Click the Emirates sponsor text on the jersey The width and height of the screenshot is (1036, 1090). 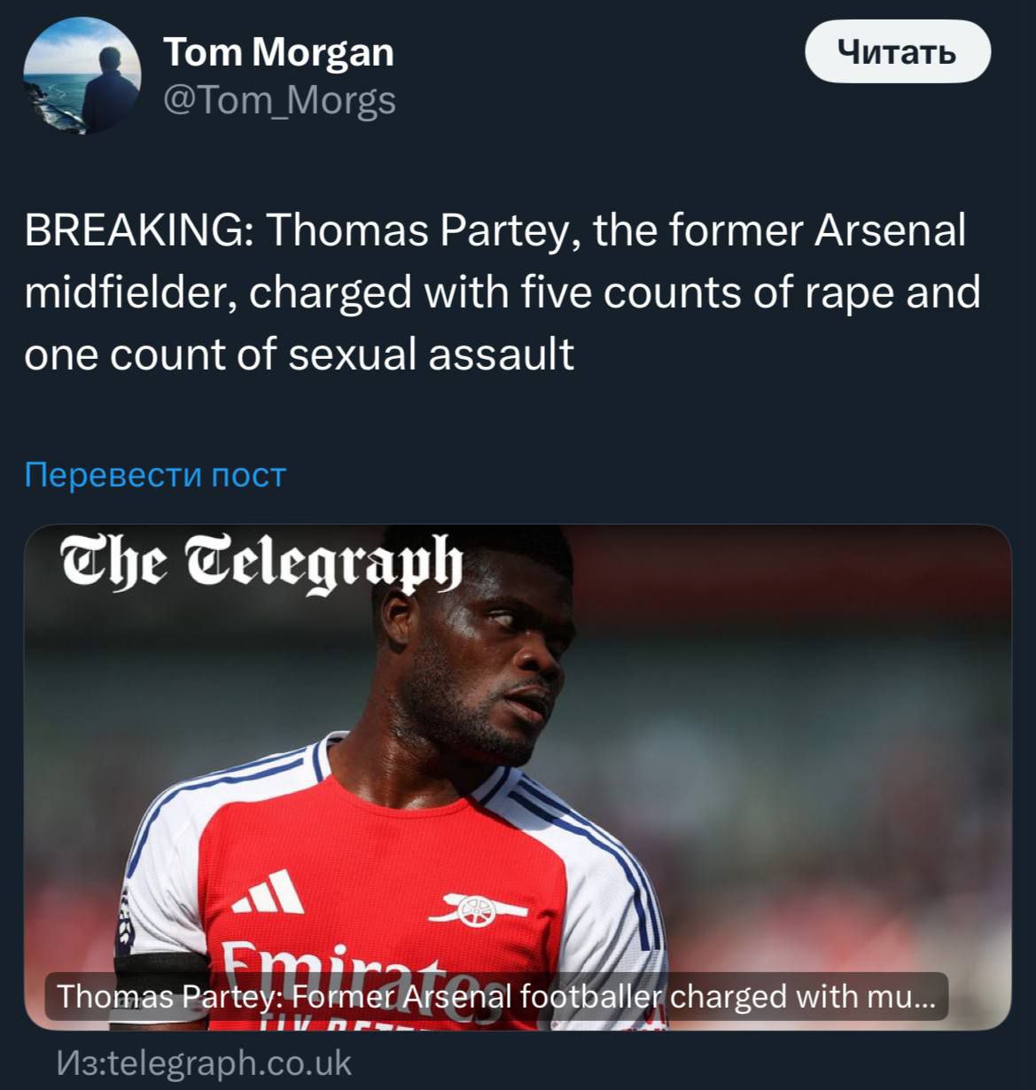coord(354,966)
